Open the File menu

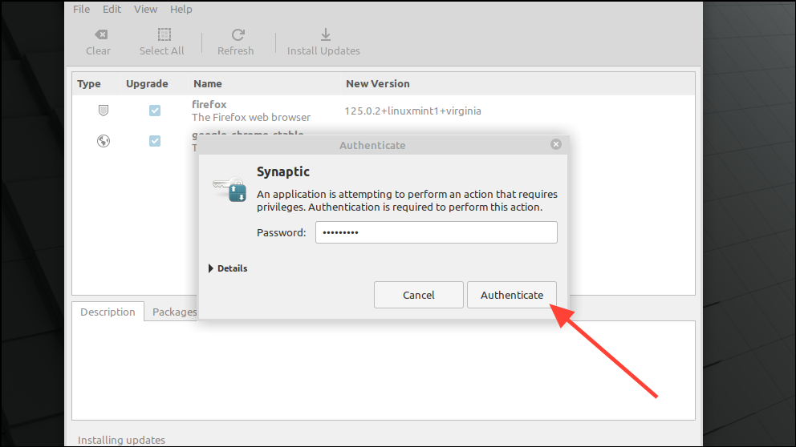pos(81,9)
